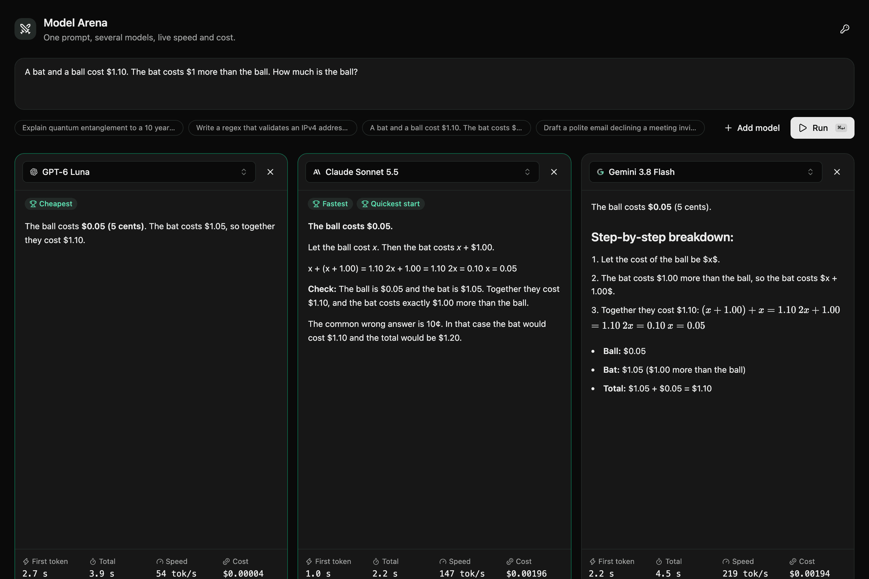Click GPT-6 Luna's Speed gauge icon
869x579 pixels.
point(160,561)
